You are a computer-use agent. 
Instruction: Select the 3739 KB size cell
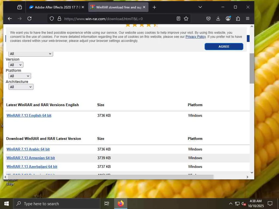104,158
